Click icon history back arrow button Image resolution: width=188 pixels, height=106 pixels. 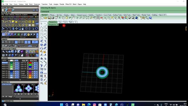[x=34, y=10]
